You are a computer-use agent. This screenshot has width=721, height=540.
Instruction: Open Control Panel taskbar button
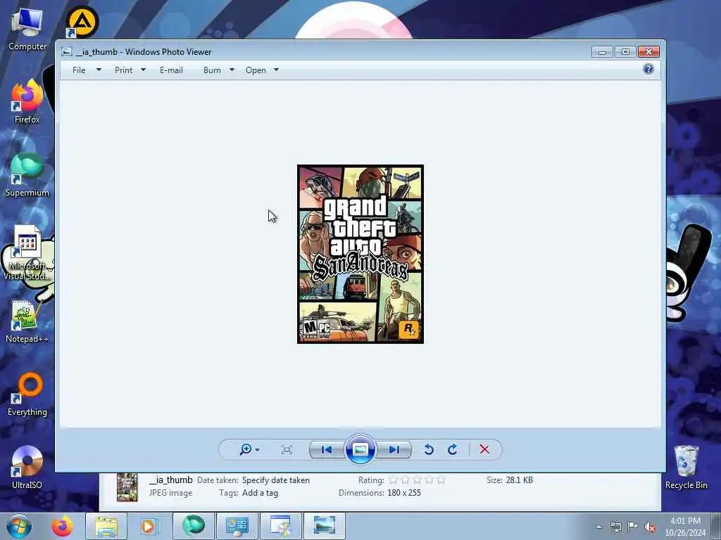point(237,526)
